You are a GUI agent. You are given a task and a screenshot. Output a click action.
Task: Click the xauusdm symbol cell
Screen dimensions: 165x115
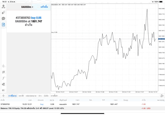click(x=63, y=104)
